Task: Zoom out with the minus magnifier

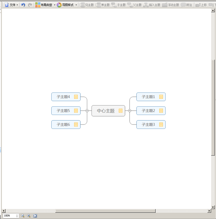Action: click(x=23, y=216)
